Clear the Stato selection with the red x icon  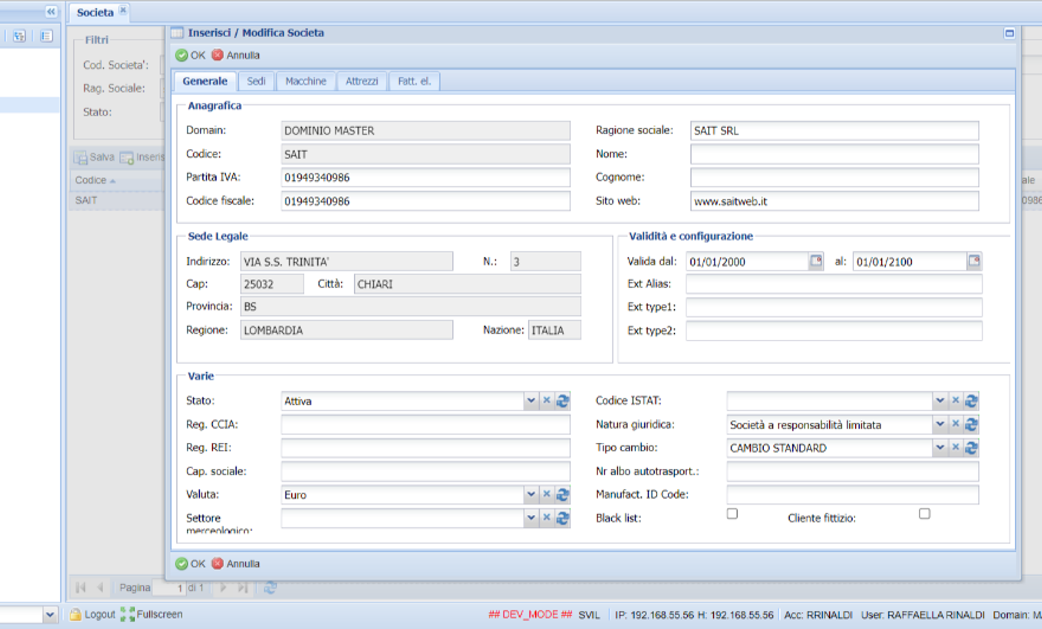click(x=547, y=400)
